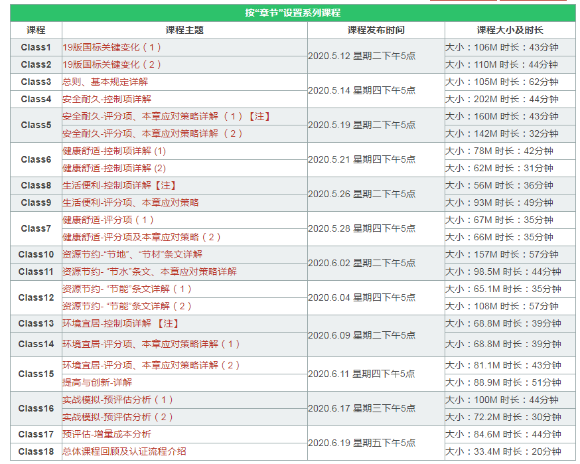Screen dimensions: 580x464
Task: Select the Class7 cell
Action: (36, 228)
